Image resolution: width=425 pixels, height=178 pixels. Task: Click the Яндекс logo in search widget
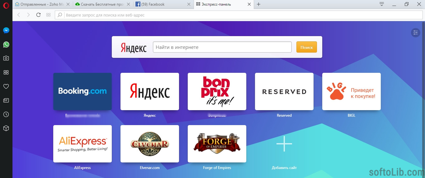[134, 48]
